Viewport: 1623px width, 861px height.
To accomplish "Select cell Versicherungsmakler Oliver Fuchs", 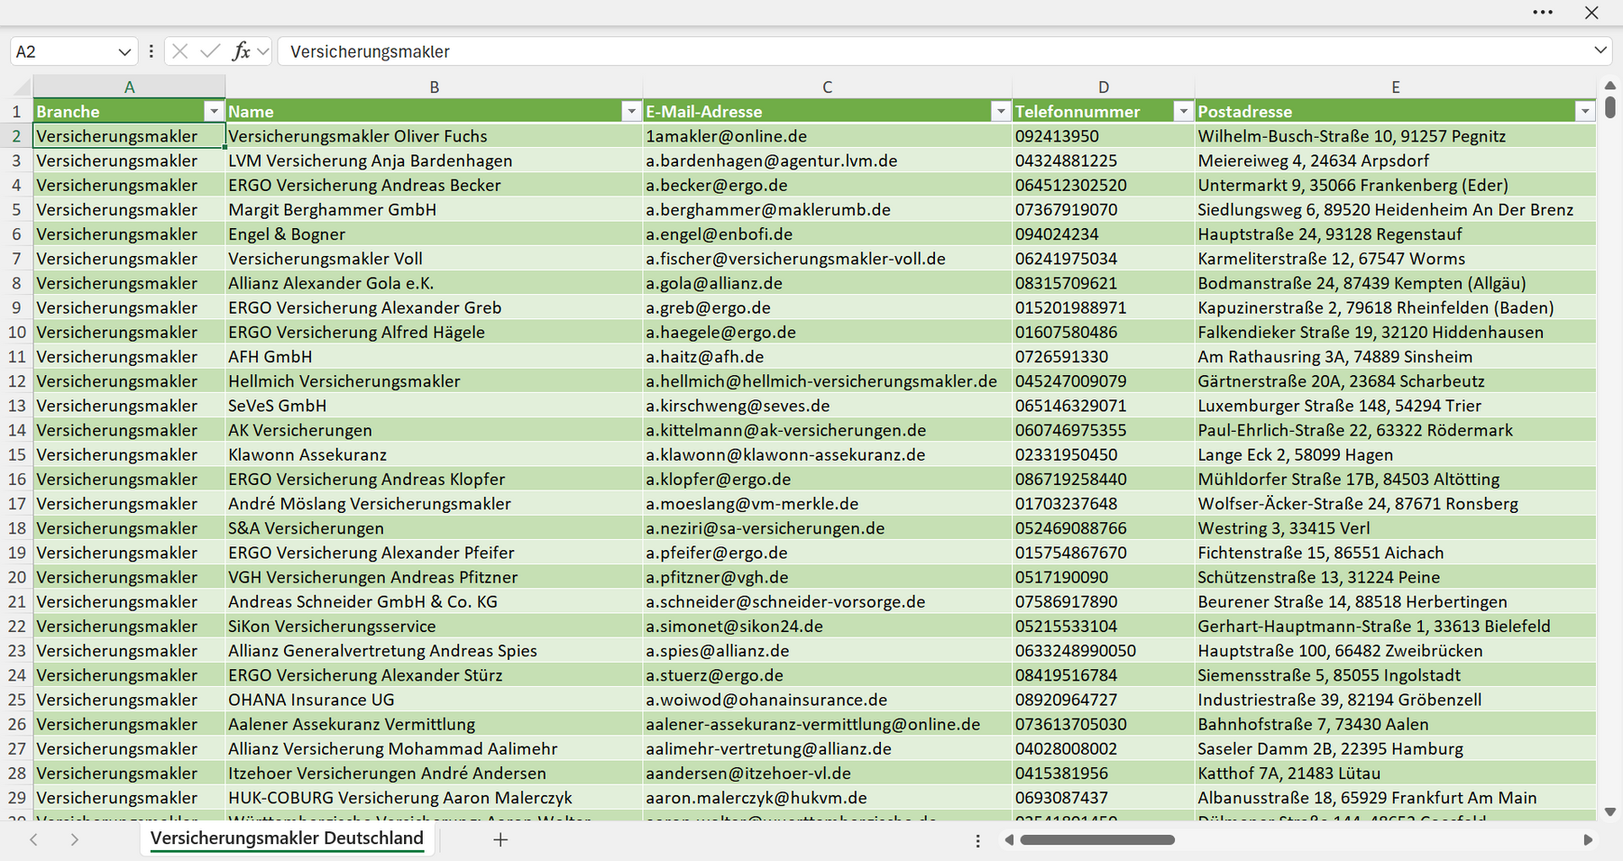I will coord(434,135).
